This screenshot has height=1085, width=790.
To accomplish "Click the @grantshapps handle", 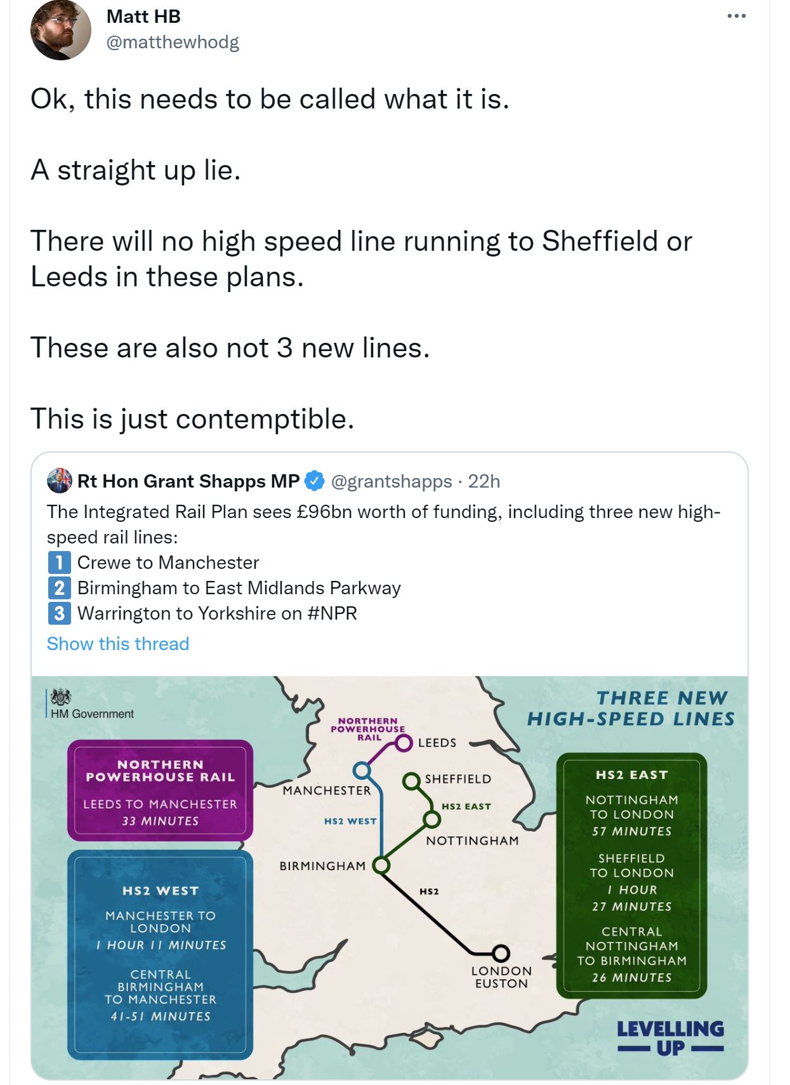I will click(392, 481).
